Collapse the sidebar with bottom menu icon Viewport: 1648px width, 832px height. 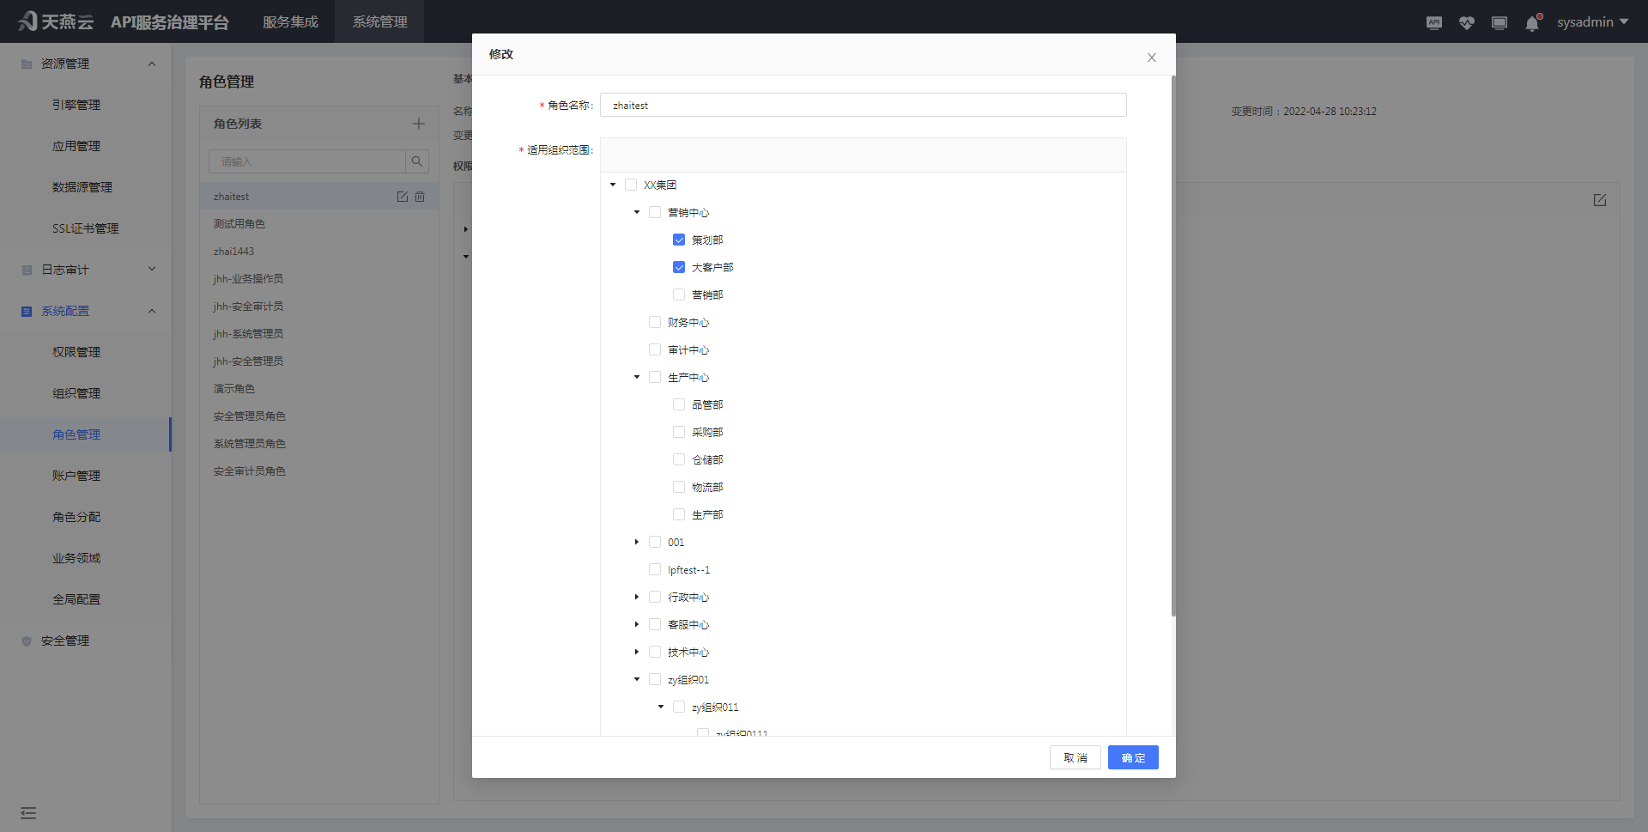(28, 812)
